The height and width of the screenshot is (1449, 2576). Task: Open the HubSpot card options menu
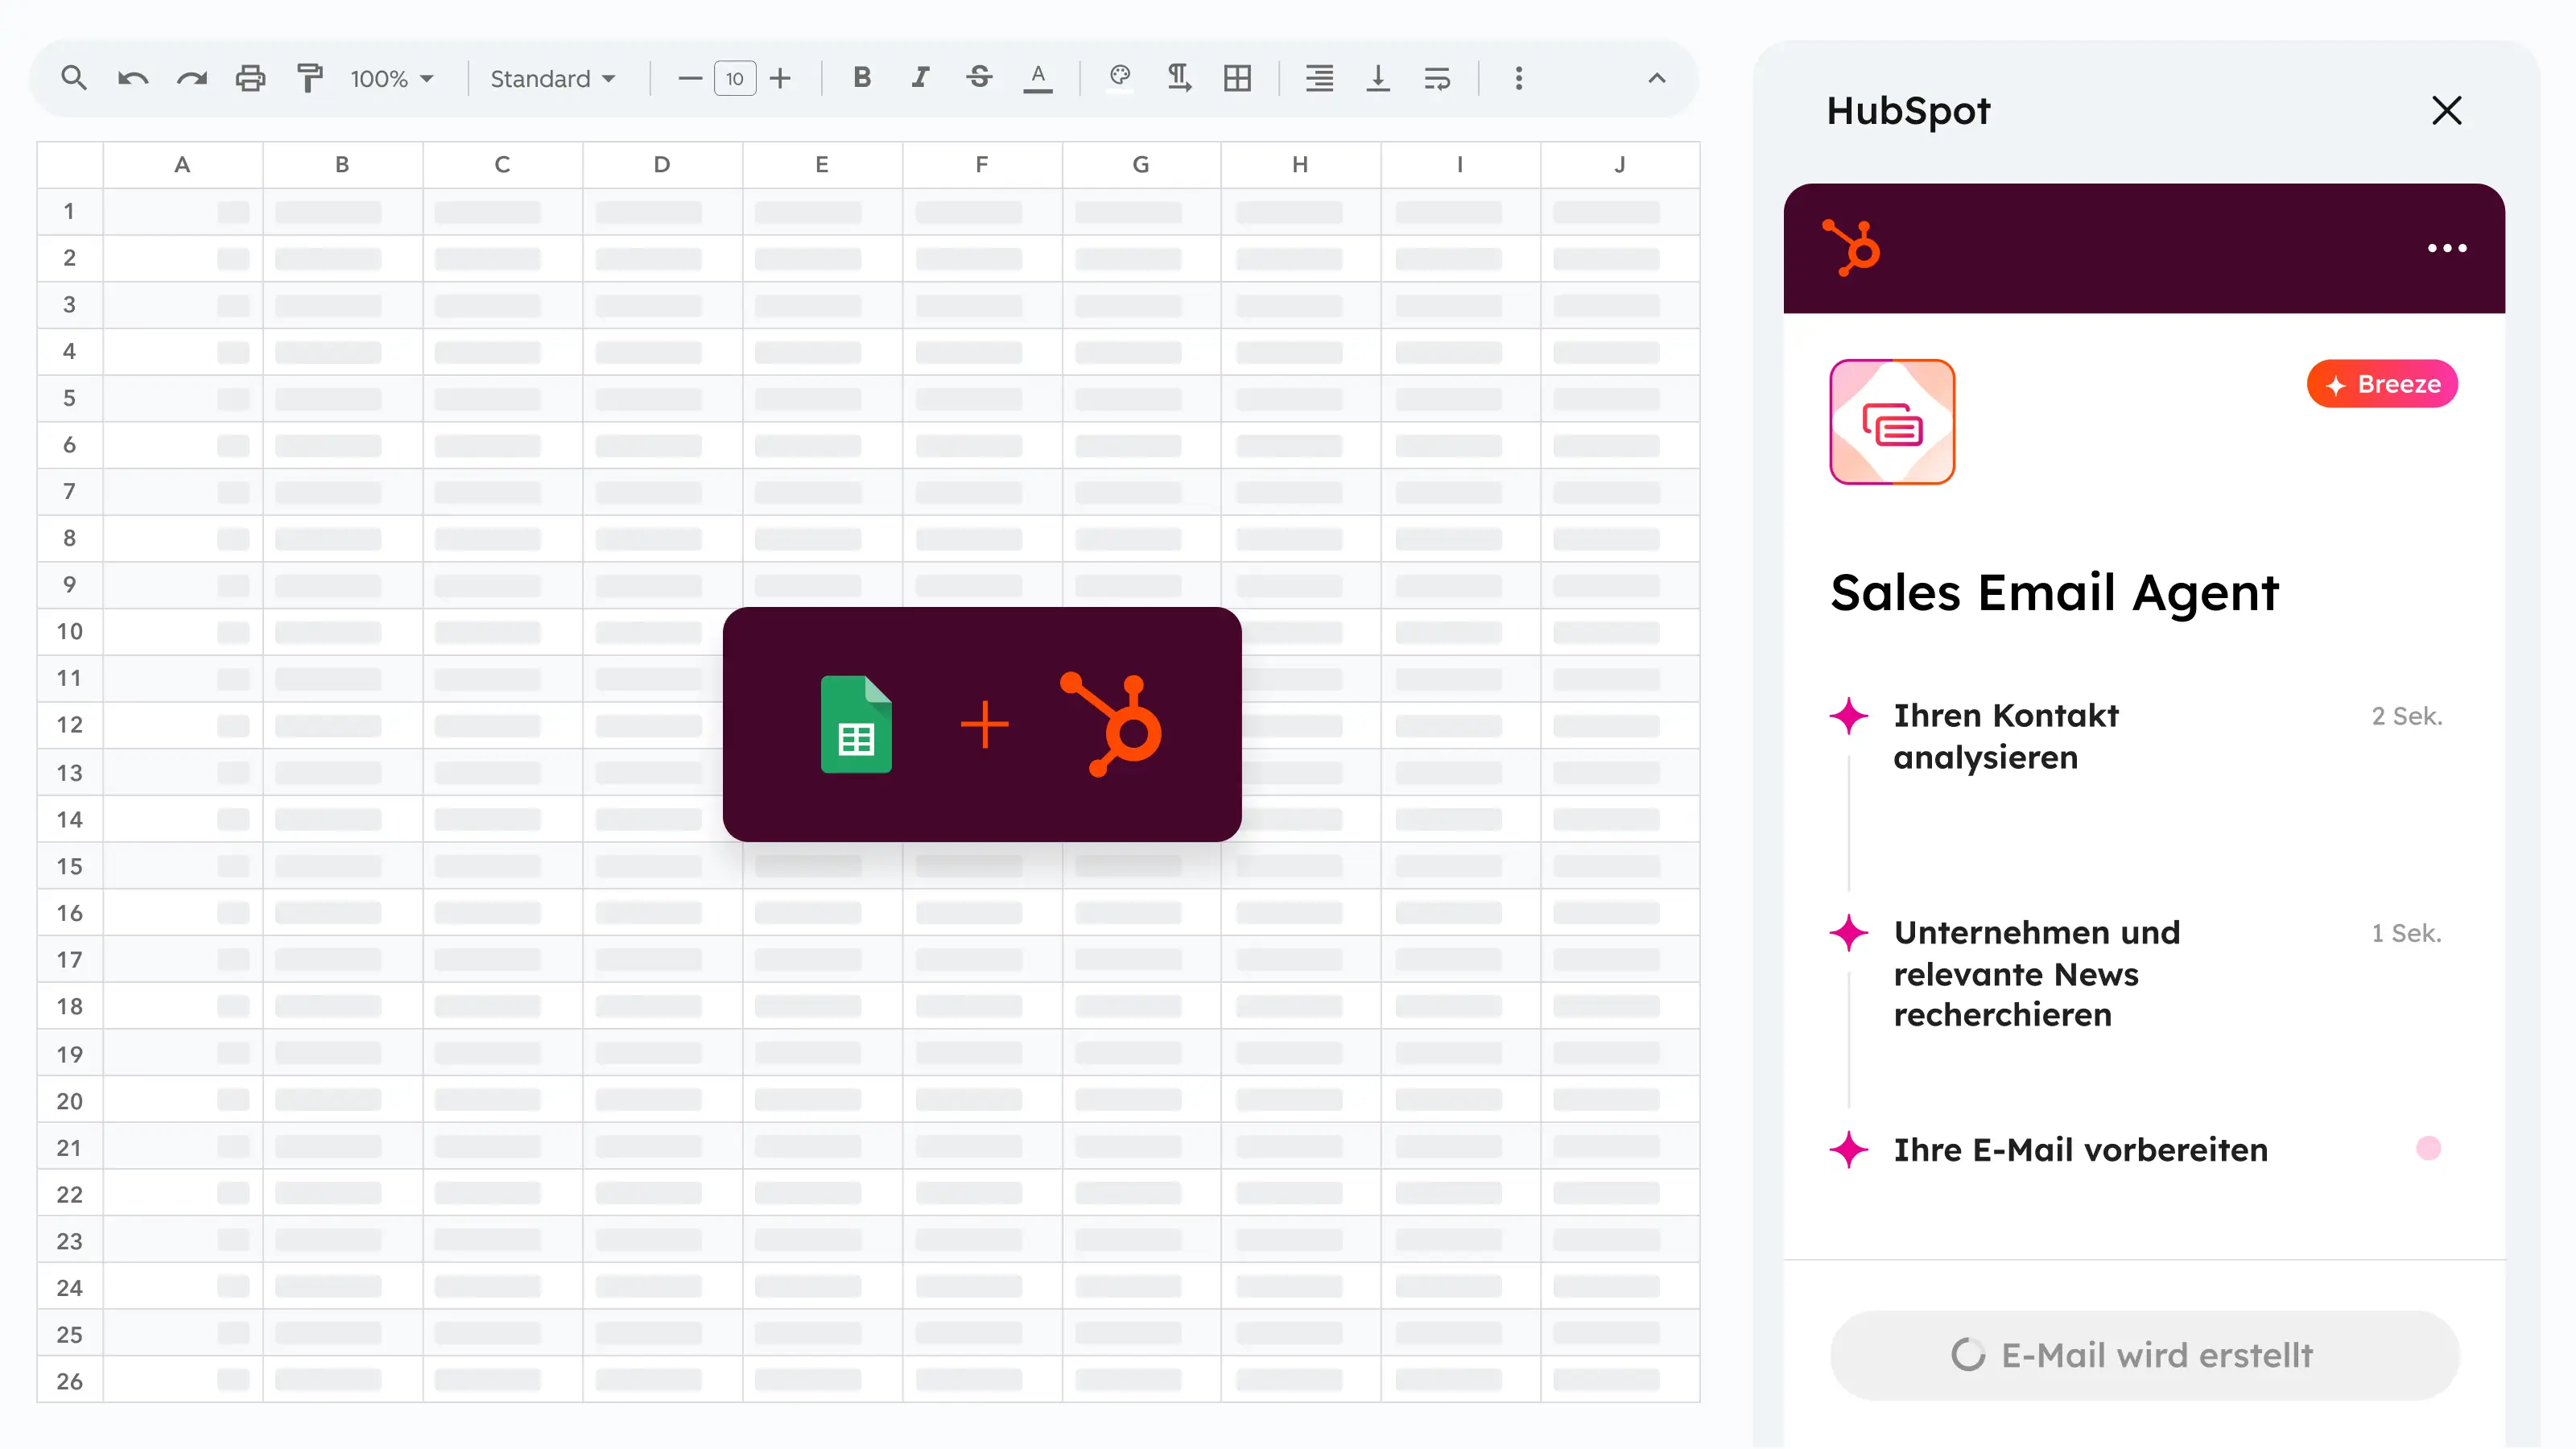[2447, 248]
